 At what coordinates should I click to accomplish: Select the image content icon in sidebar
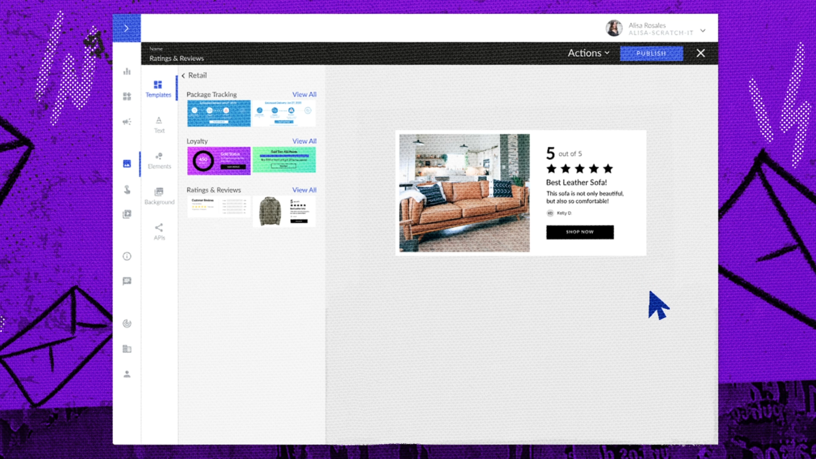pos(127,164)
